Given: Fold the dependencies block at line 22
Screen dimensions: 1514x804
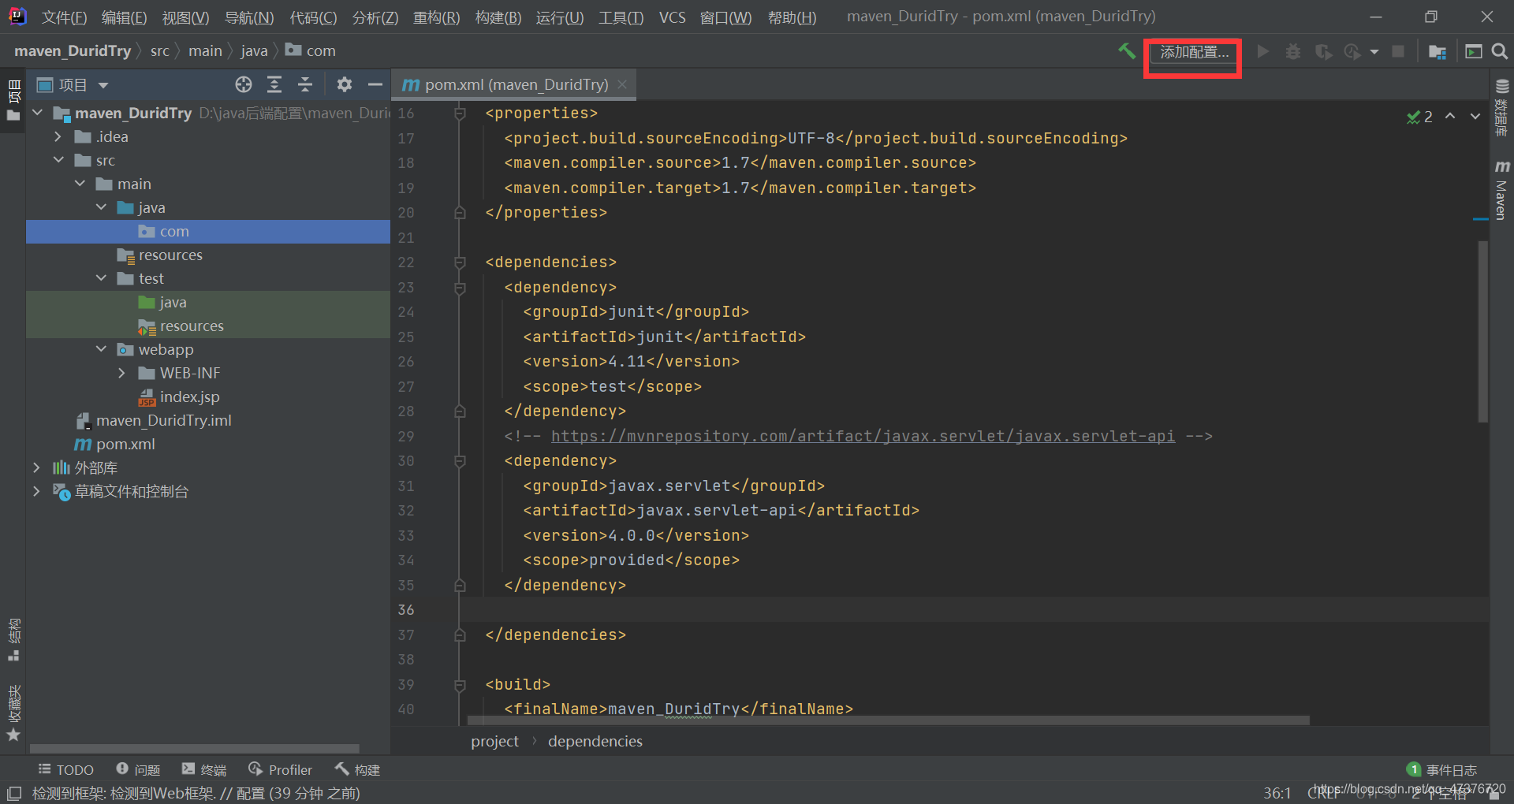Looking at the screenshot, I should [460, 262].
